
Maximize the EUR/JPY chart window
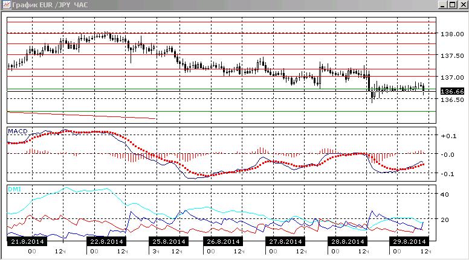(453, 5)
